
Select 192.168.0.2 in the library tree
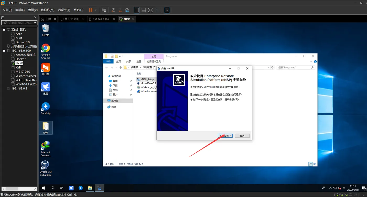(x=19, y=88)
